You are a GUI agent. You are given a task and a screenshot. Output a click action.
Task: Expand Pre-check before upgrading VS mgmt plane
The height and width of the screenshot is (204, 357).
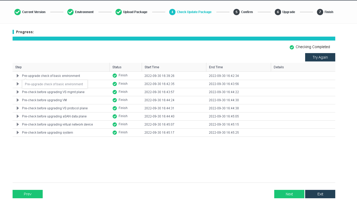tap(18, 92)
